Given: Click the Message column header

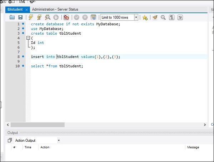Looking at the screenshot, I should 193,147.
